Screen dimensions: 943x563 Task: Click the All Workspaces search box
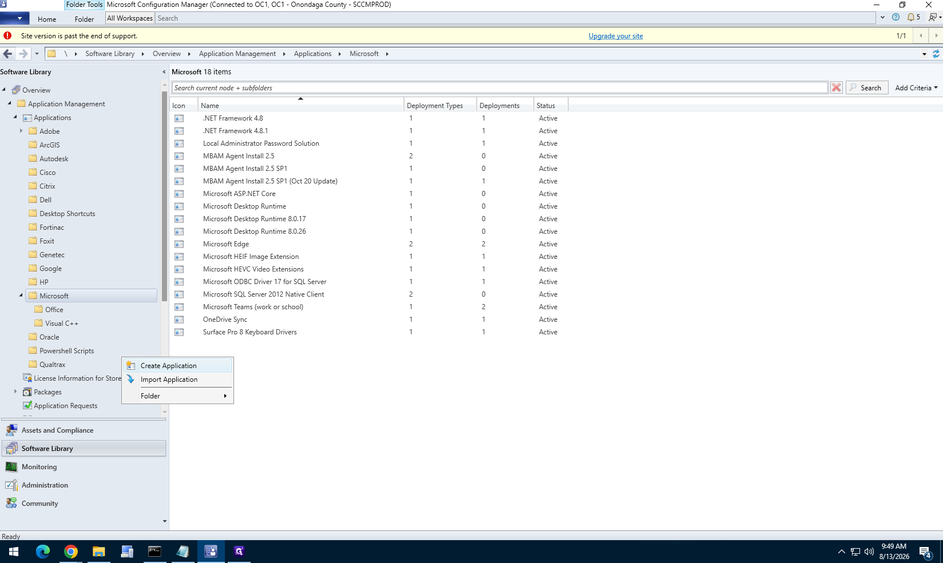tap(515, 18)
